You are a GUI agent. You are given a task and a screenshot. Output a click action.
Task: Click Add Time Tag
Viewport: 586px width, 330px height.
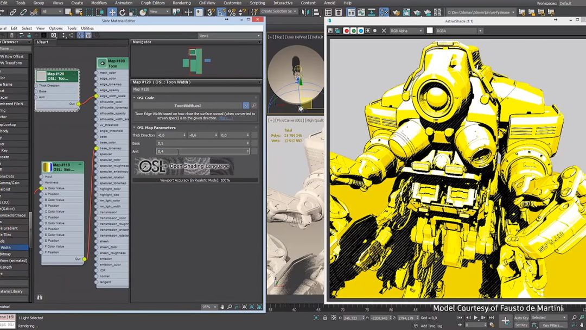(431, 326)
